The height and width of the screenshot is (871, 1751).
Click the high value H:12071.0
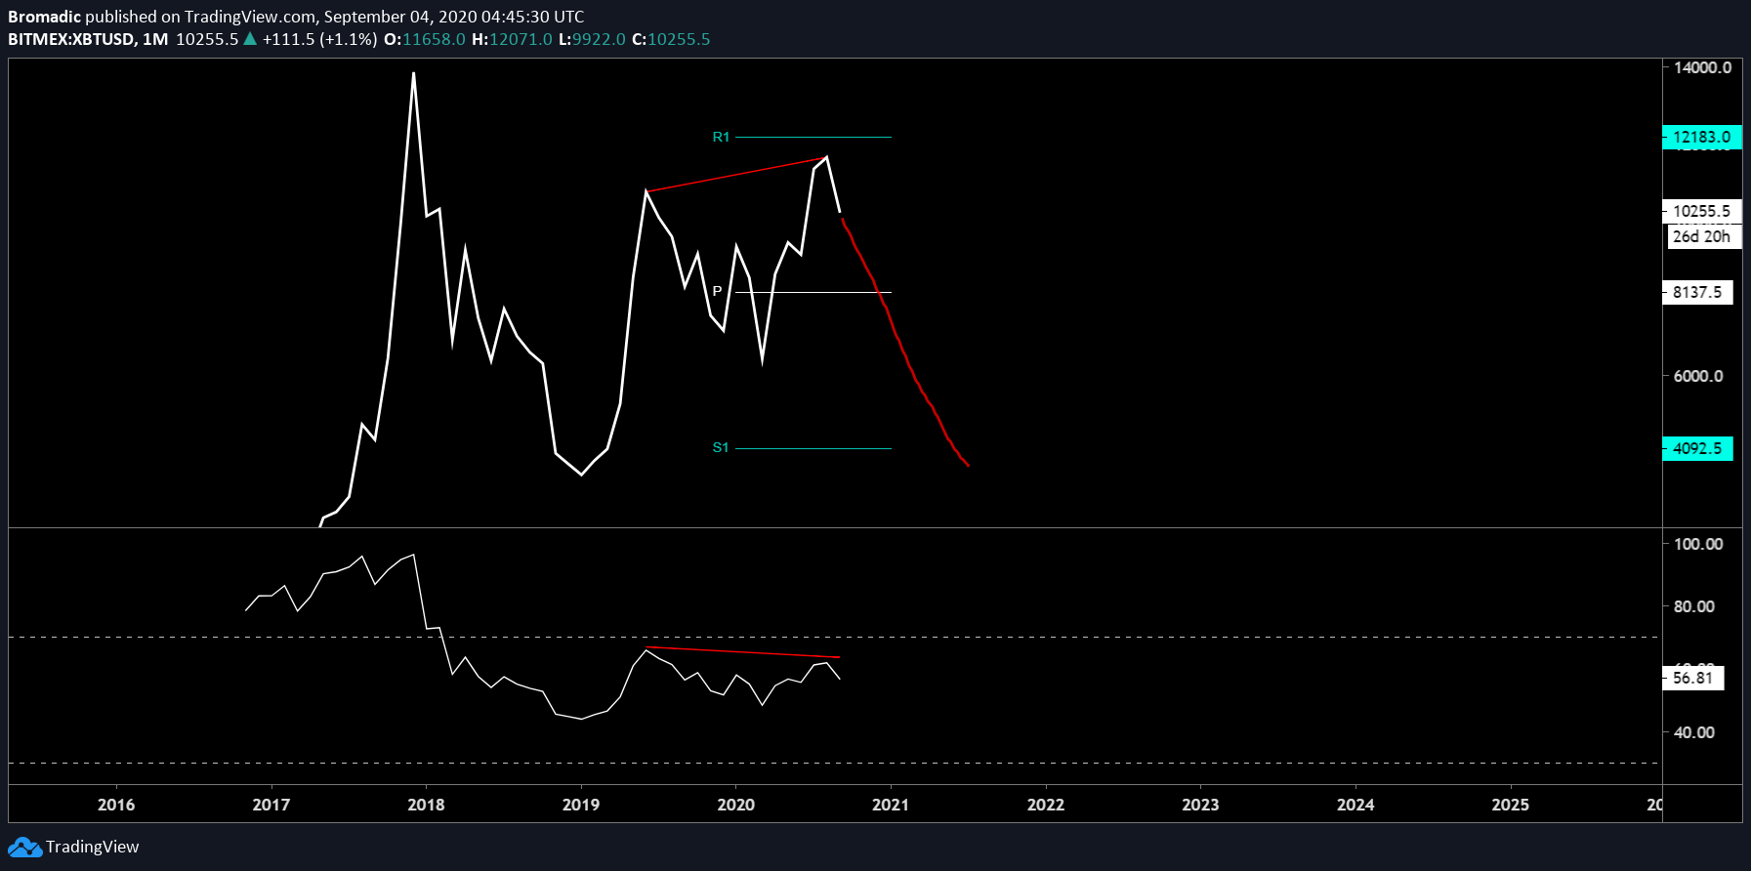coord(512,39)
